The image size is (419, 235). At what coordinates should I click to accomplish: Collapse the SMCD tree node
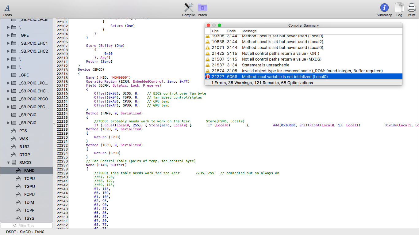pos(8,162)
